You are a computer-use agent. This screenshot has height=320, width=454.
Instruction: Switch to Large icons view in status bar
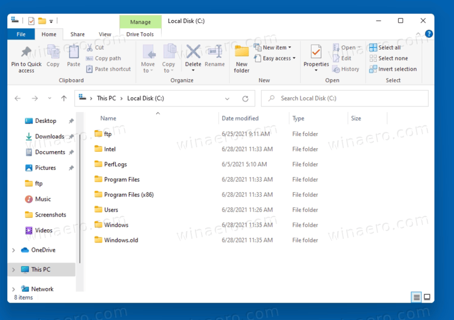[x=427, y=297]
